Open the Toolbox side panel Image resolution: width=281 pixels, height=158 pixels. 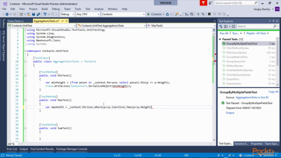point(4,23)
